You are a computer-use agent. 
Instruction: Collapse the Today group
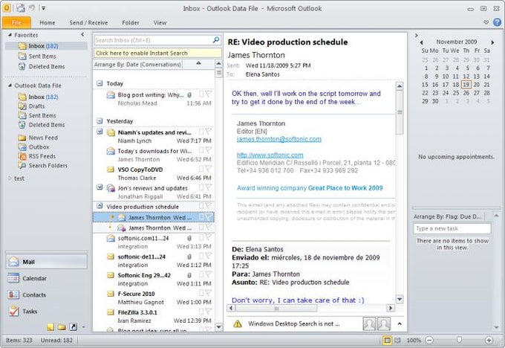(100, 83)
